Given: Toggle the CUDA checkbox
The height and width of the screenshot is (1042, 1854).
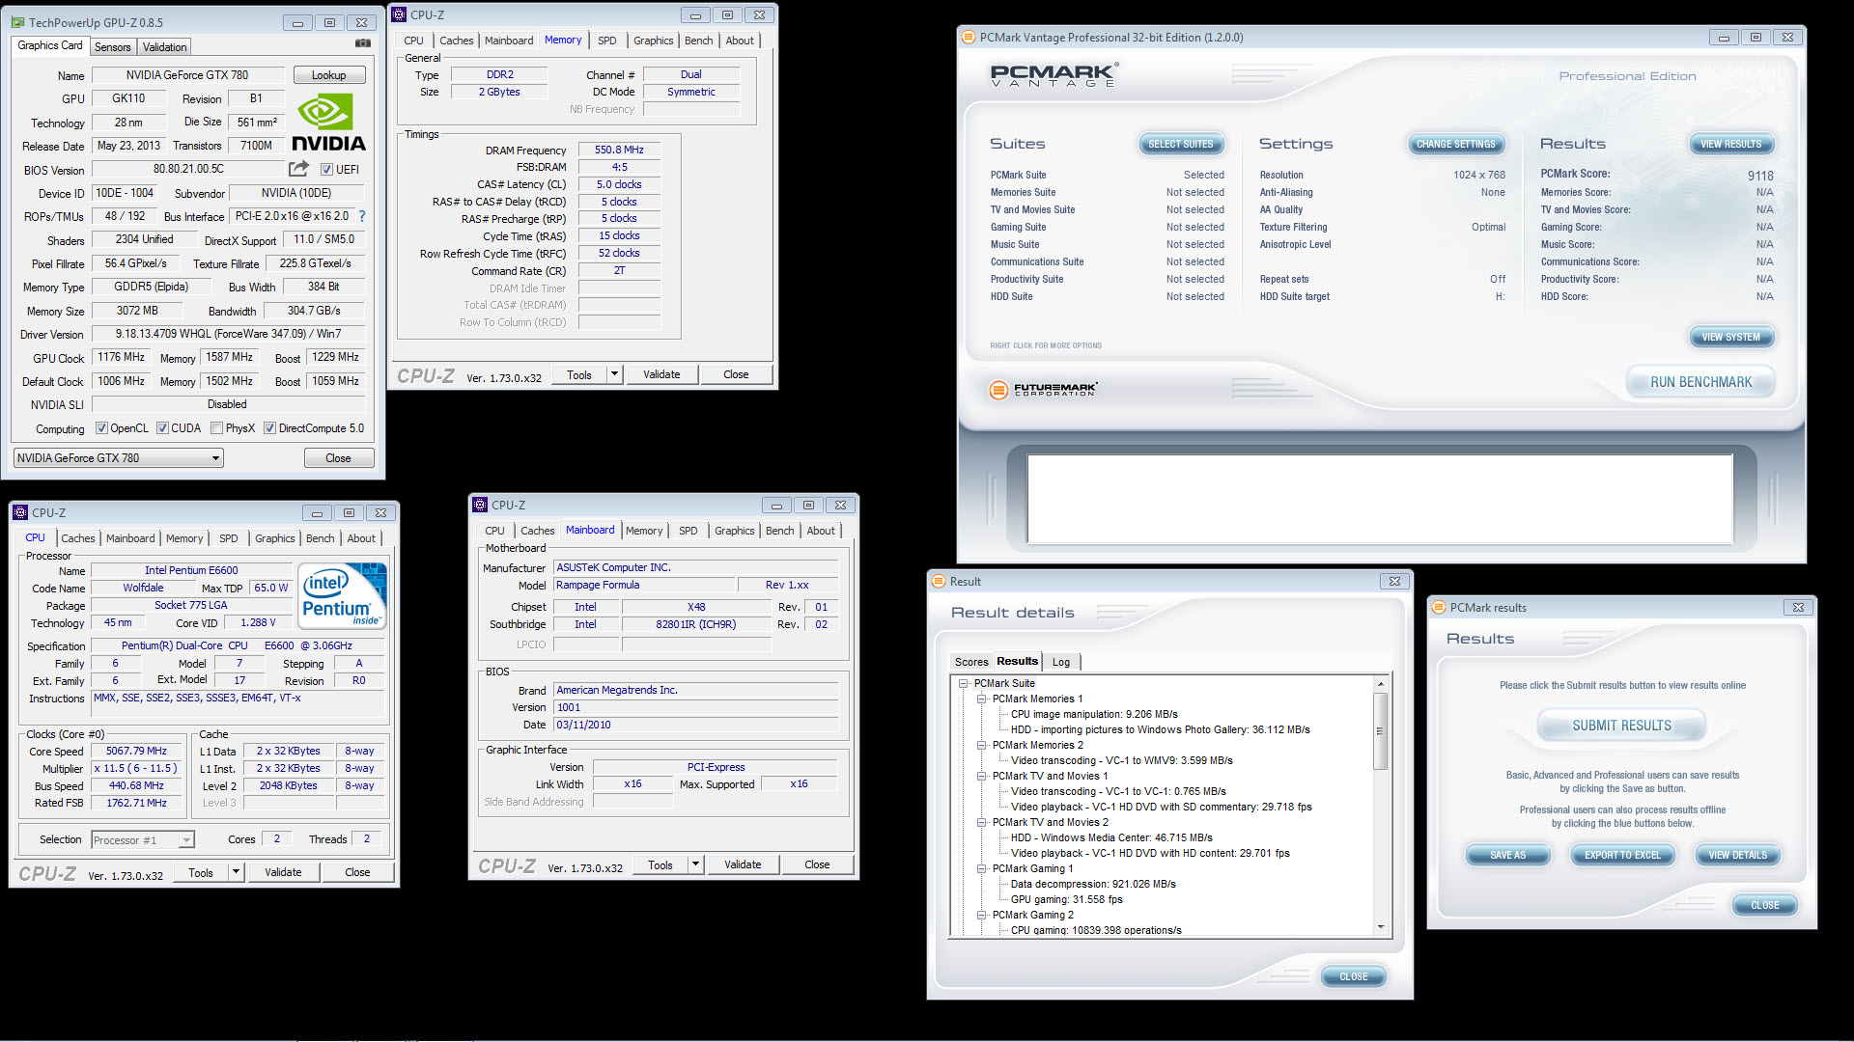Looking at the screenshot, I should [162, 428].
